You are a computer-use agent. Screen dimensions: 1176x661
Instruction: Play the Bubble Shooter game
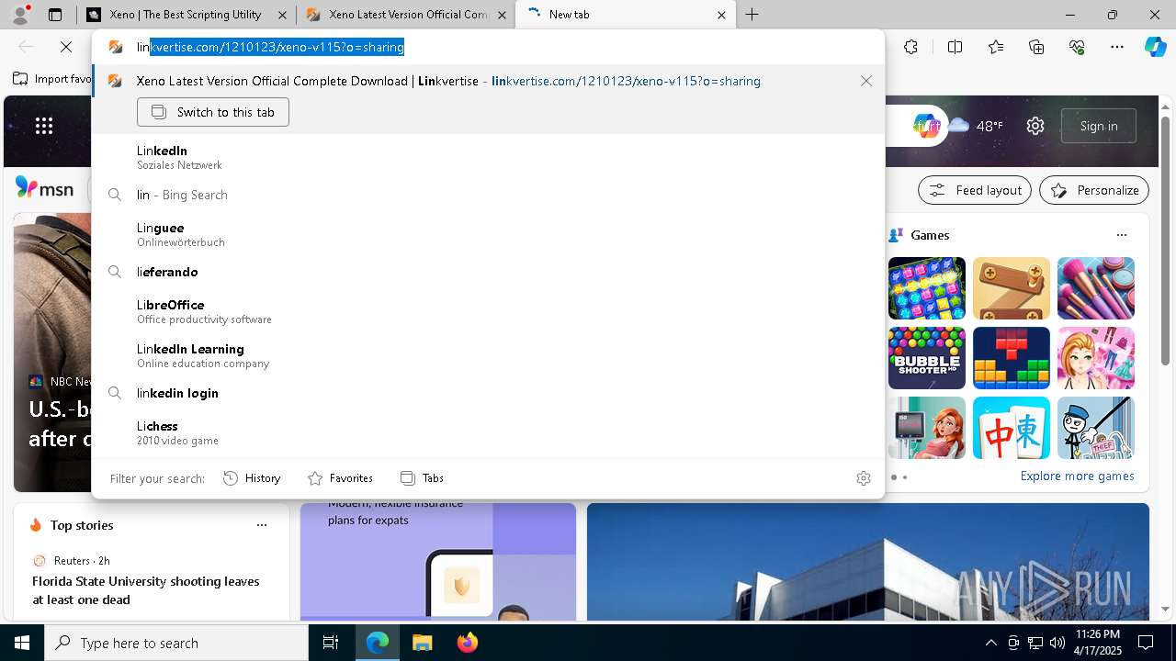927,358
